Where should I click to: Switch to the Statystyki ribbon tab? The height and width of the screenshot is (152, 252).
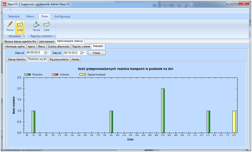coord(14,16)
